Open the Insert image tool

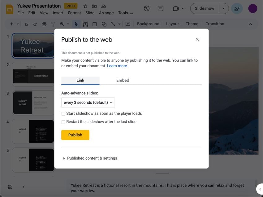pyautogui.click(x=95, y=23)
